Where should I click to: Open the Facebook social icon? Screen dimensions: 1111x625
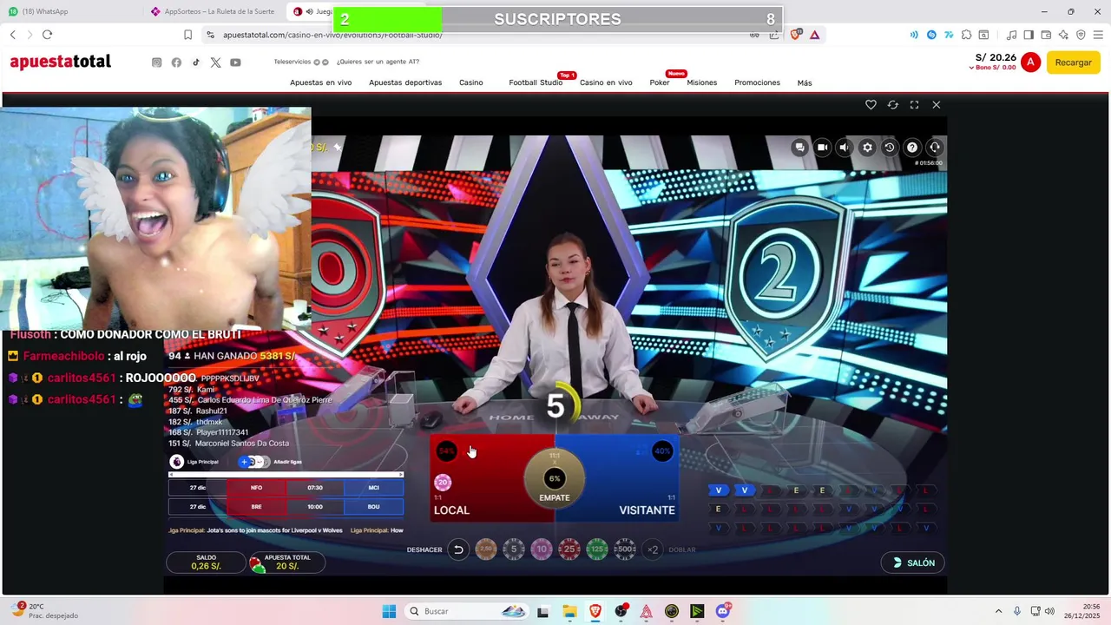pos(176,62)
